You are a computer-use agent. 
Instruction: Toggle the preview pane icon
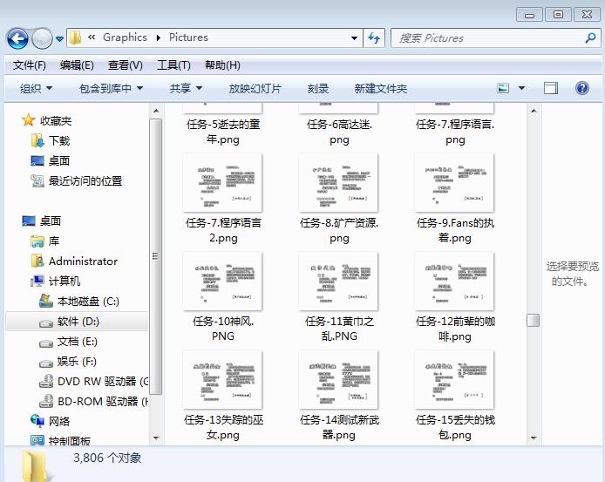pyautogui.click(x=551, y=88)
